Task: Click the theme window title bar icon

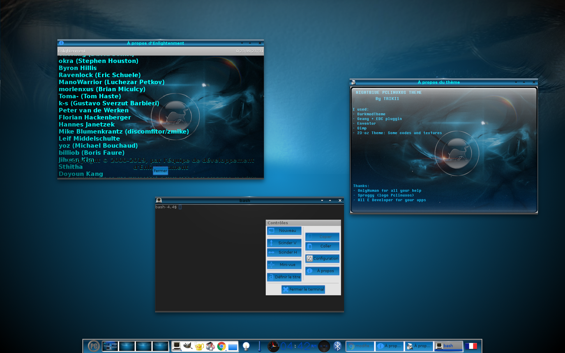Action: pos(353,82)
